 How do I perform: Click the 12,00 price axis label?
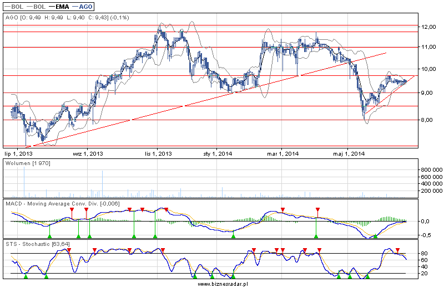point(428,27)
